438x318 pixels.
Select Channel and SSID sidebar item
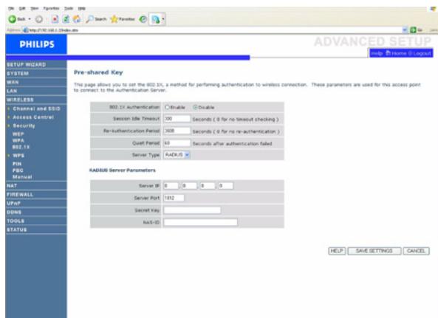[x=37, y=108]
